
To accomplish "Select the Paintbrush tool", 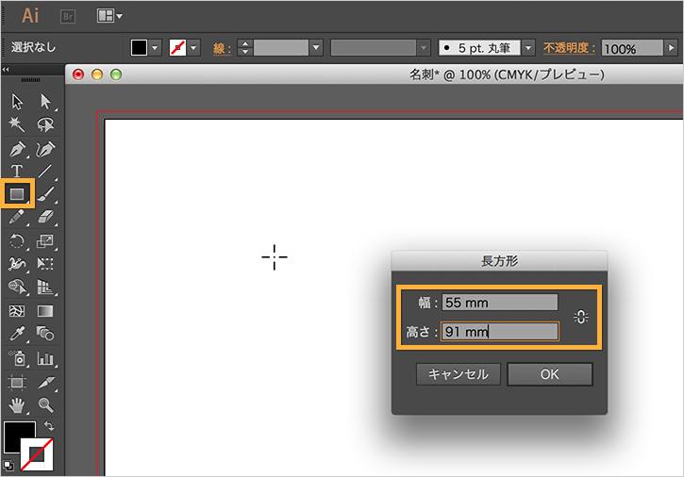I will [45, 193].
